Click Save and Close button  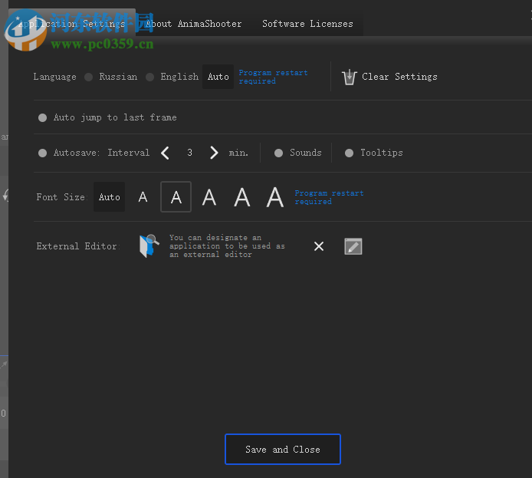pyautogui.click(x=283, y=449)
